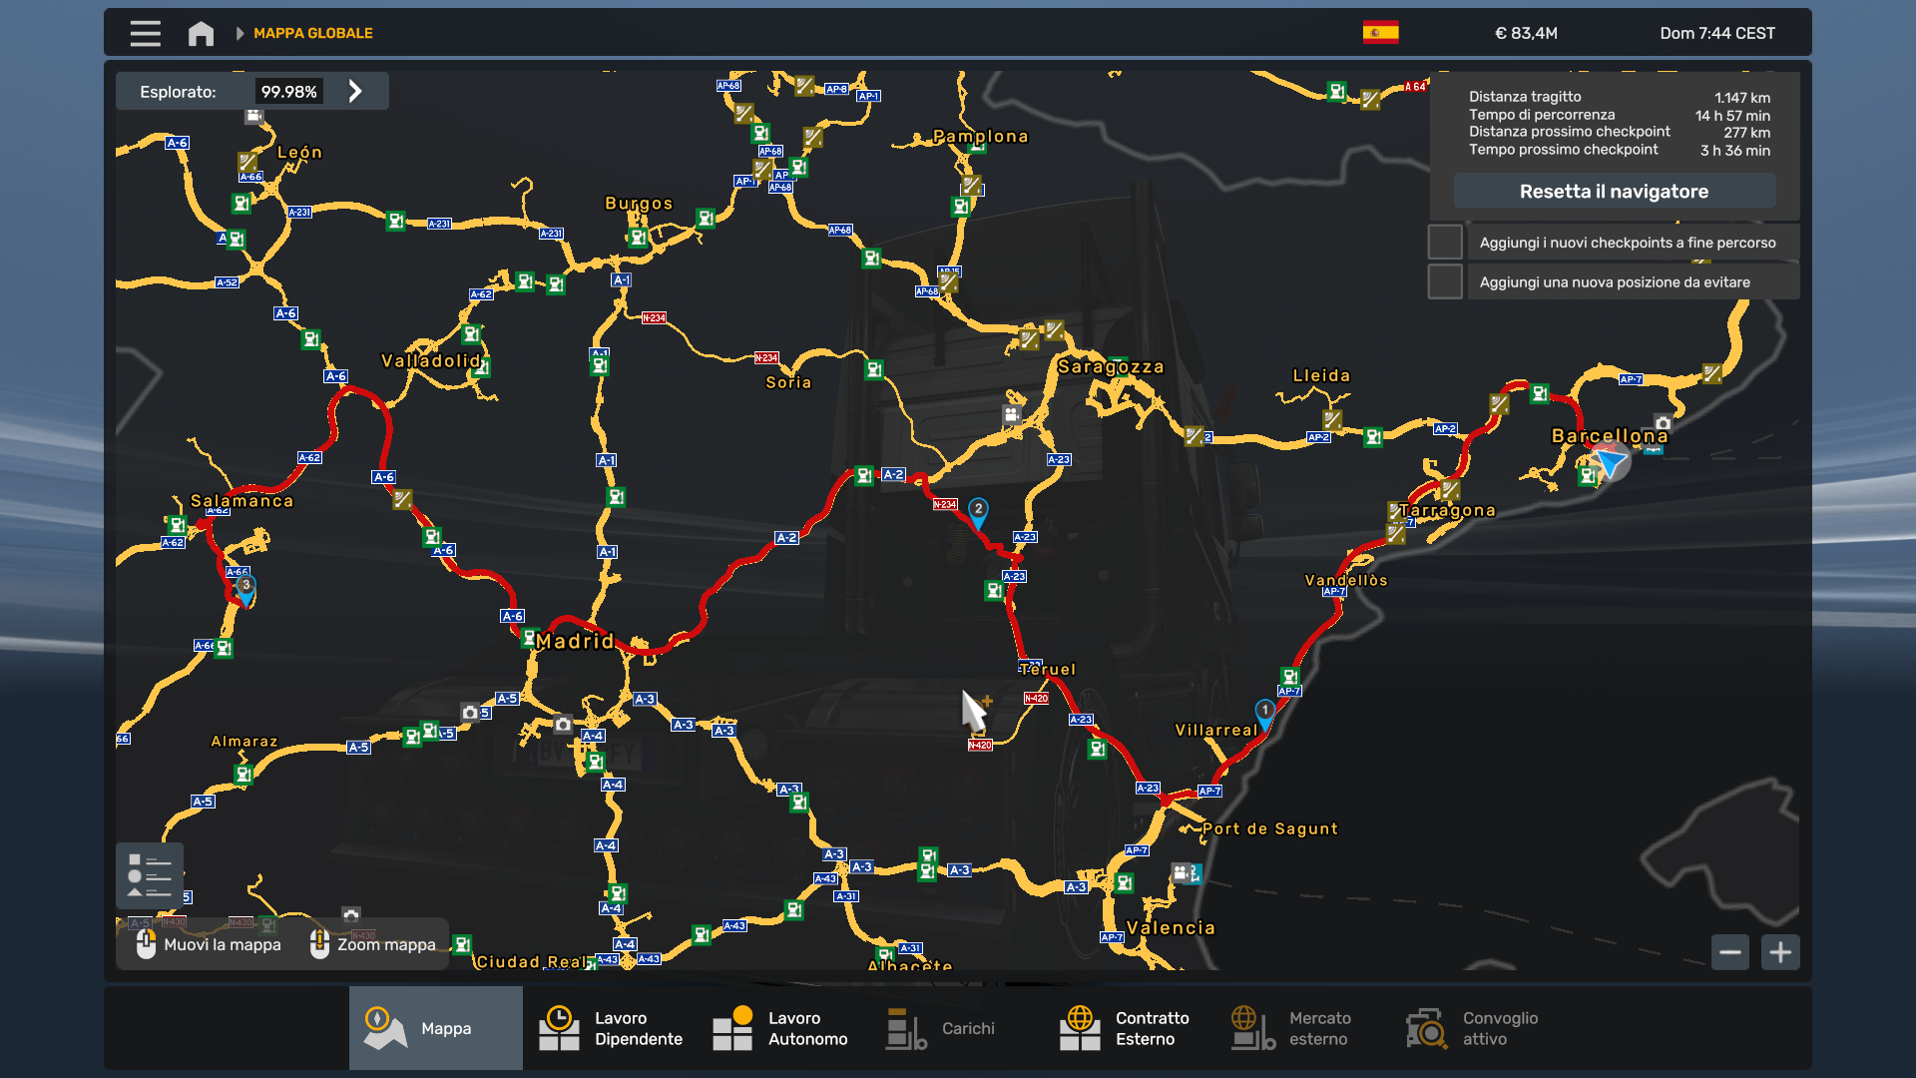Click fuel station icon near Burgos
Viewport: 1916px width, 1078px height.
[638, 238]
